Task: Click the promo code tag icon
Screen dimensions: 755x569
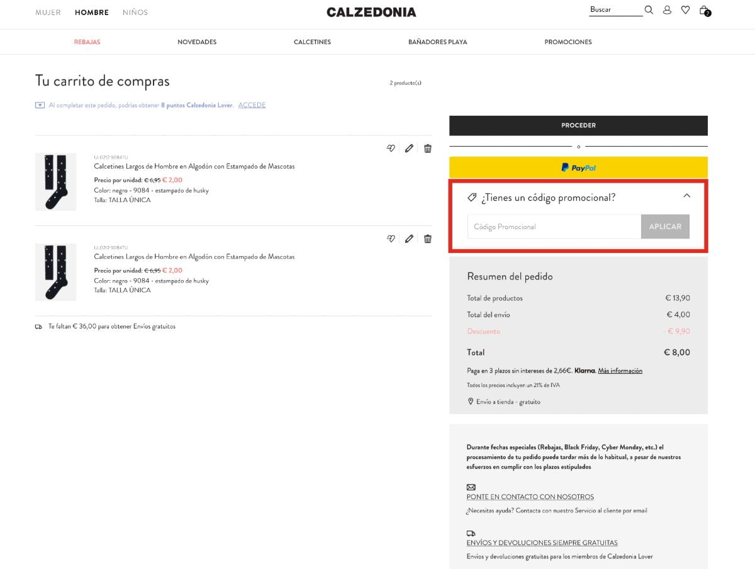Action: click(x=472, y=198)
